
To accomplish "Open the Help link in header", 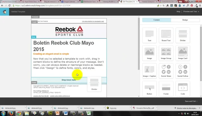I will [x=178, y=11].
